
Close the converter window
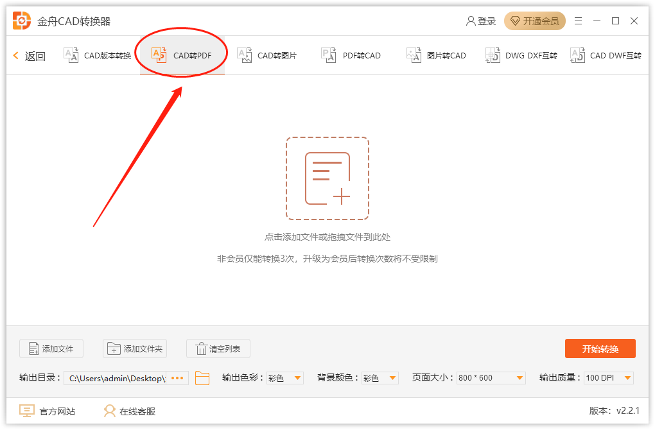click(x=634, y=21)
